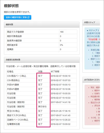
Task: Select the 商品マスタ登録数 row label
Action: [16, 32]
